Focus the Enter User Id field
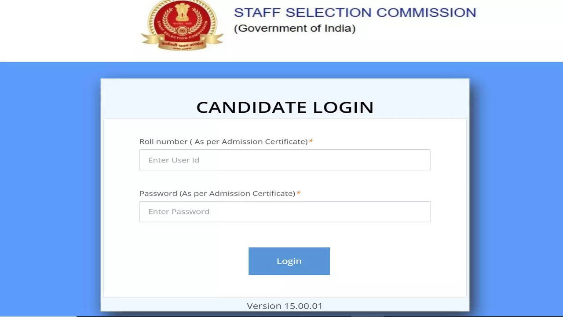 [x=285, y=160]
